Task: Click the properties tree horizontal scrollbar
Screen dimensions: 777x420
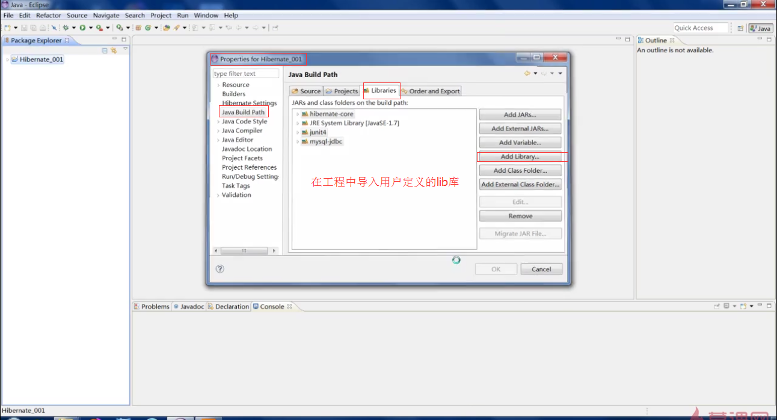Action: click(x=245, y=250)
